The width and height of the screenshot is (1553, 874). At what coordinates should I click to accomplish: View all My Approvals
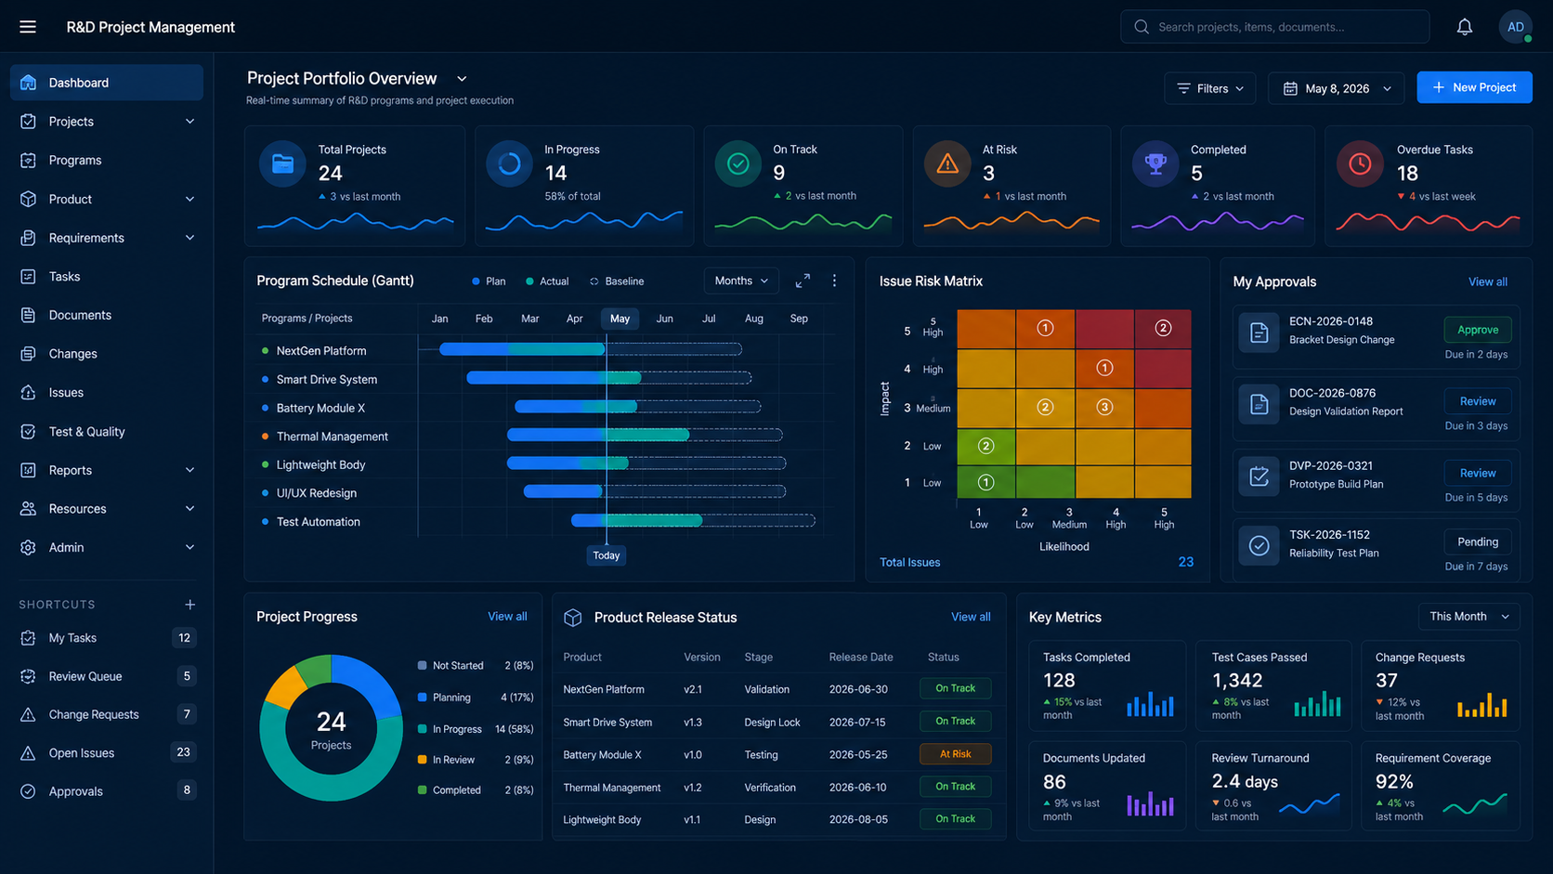[x=1487, y=281]
